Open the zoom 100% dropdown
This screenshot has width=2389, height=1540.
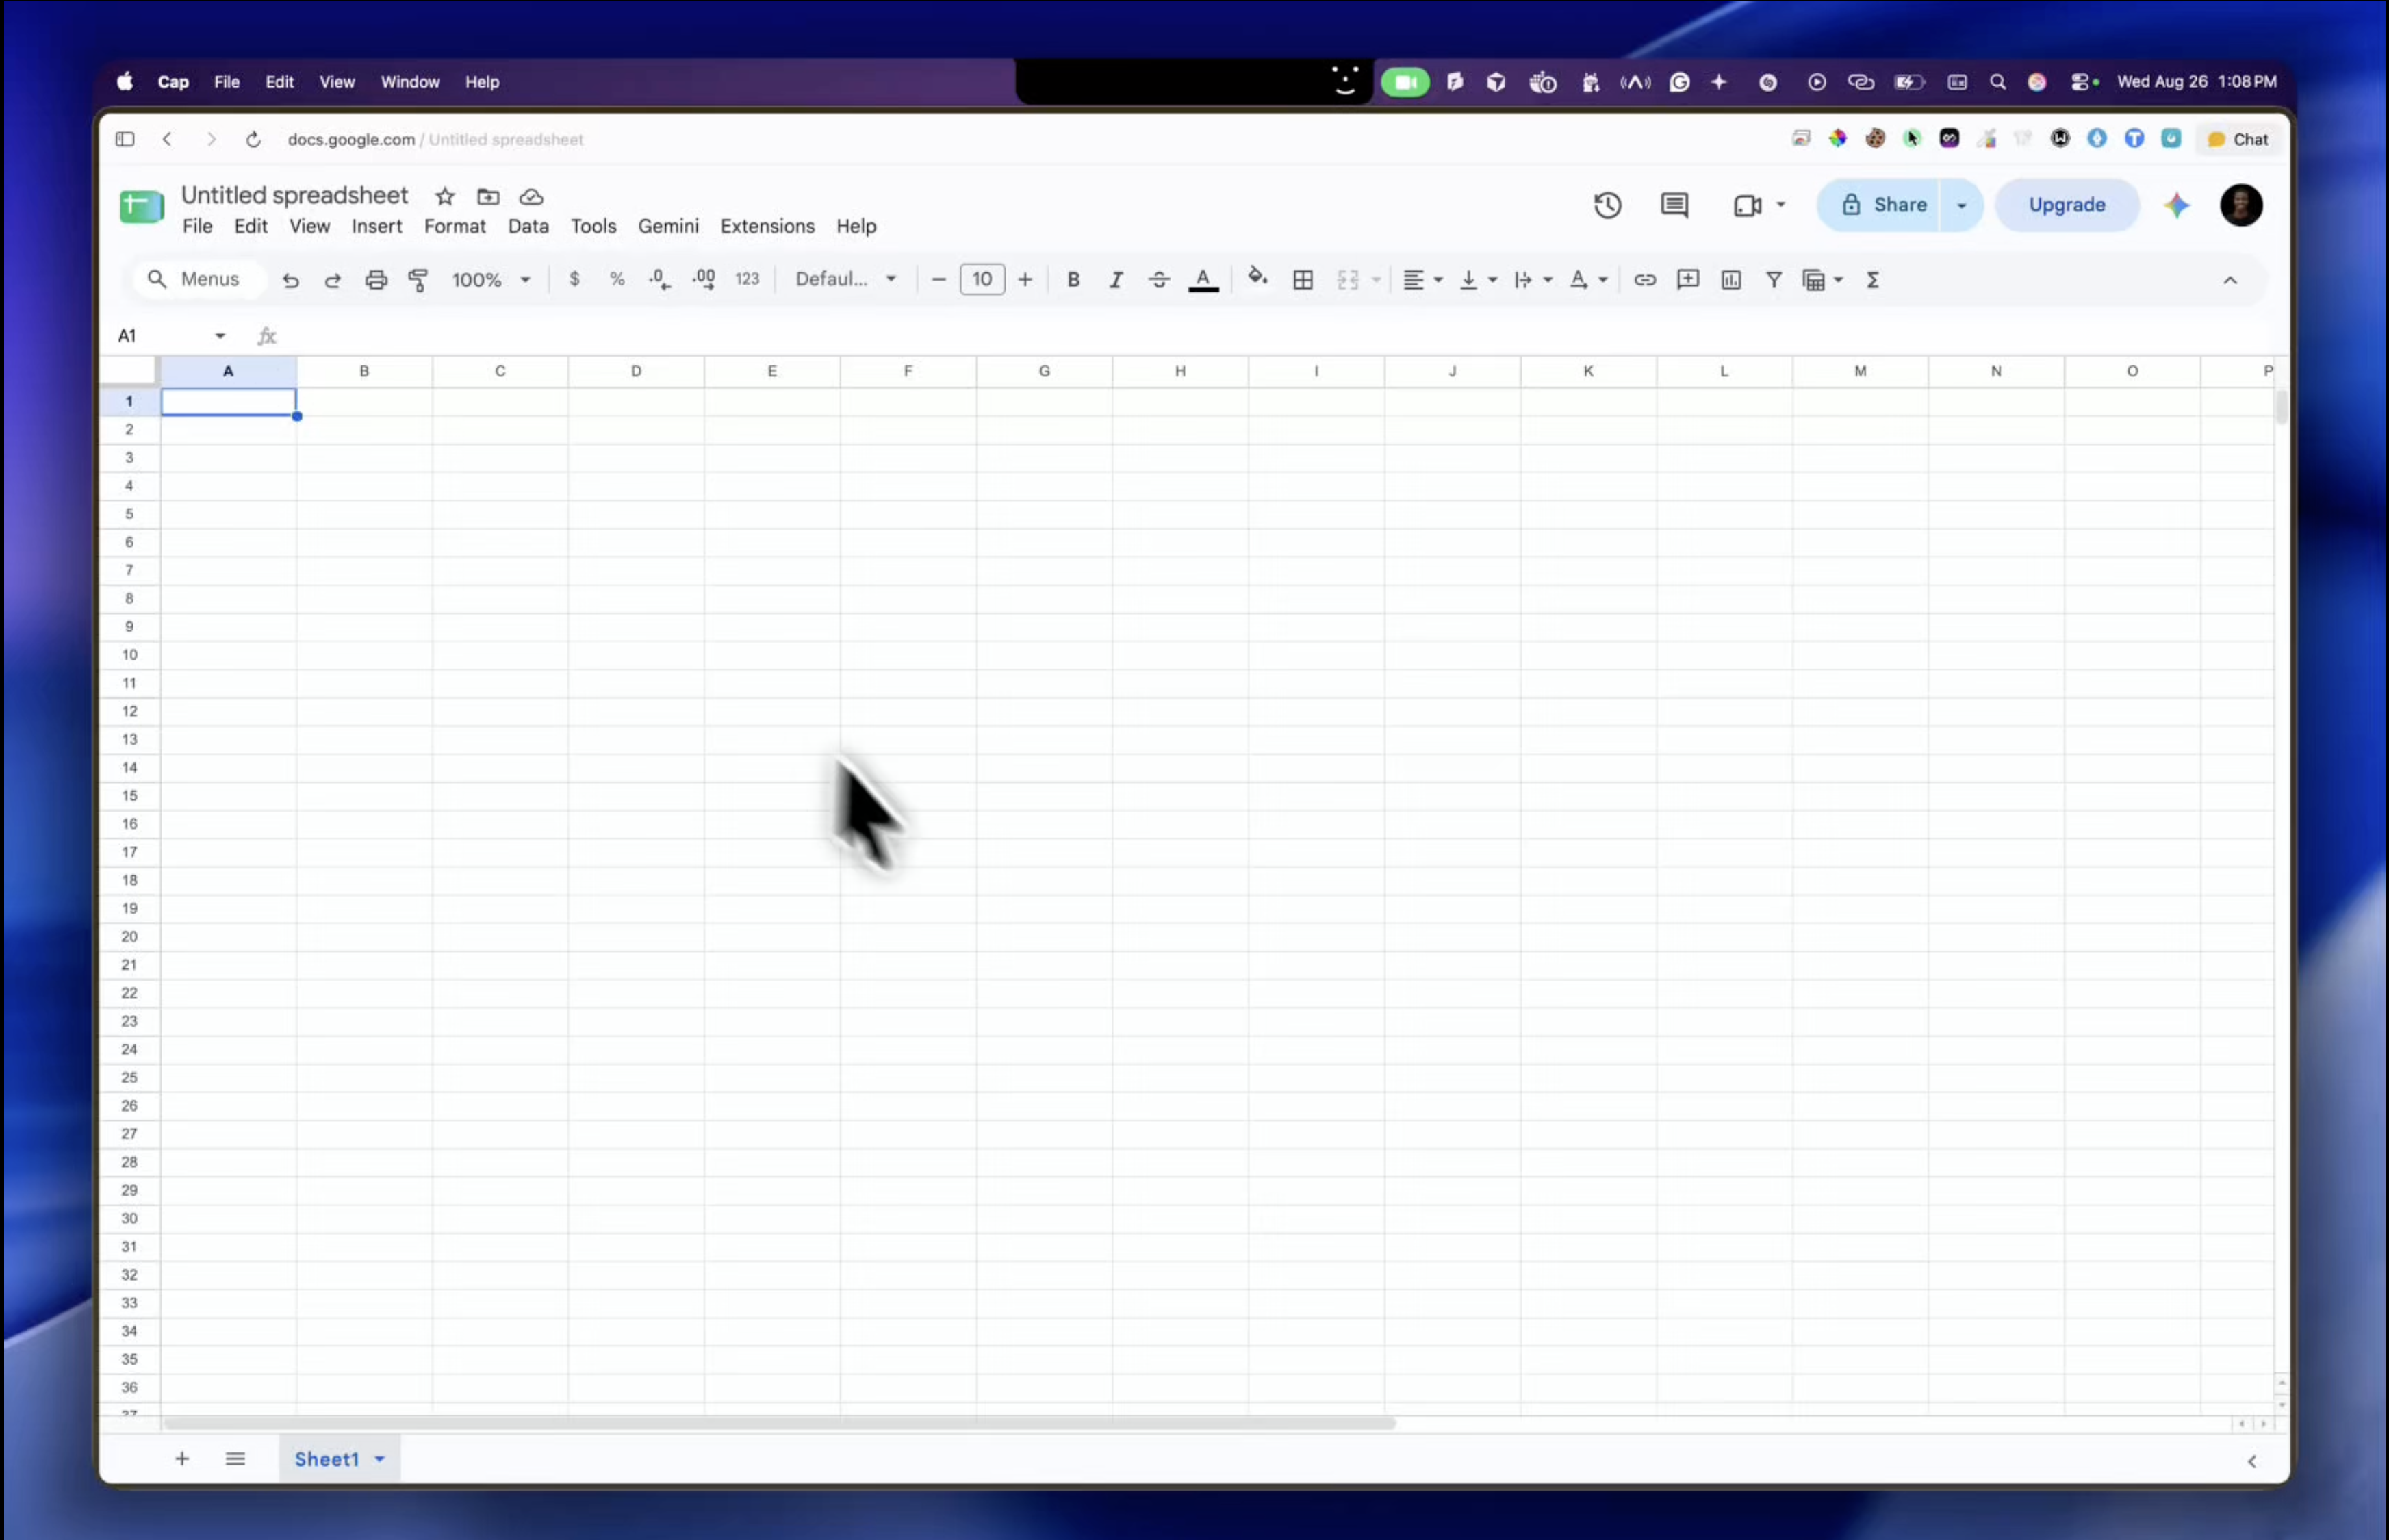coord(491,280)
